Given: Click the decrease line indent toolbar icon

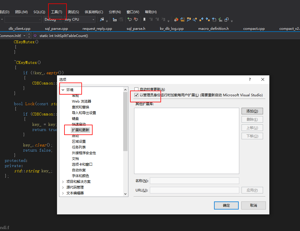Looking at the screenshot, I should coord(115,19).
